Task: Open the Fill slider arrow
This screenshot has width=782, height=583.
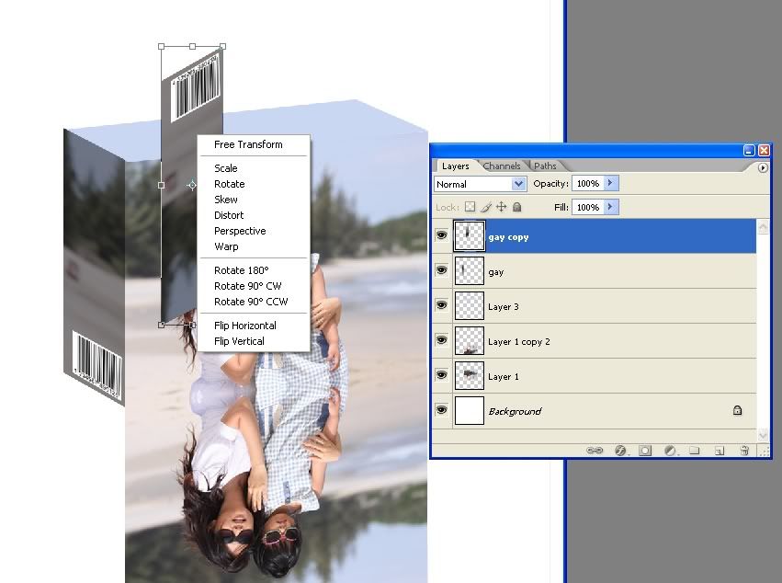Action: (x=611, y=208)
